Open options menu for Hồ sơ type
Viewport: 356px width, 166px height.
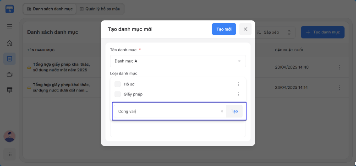[238, 84]
